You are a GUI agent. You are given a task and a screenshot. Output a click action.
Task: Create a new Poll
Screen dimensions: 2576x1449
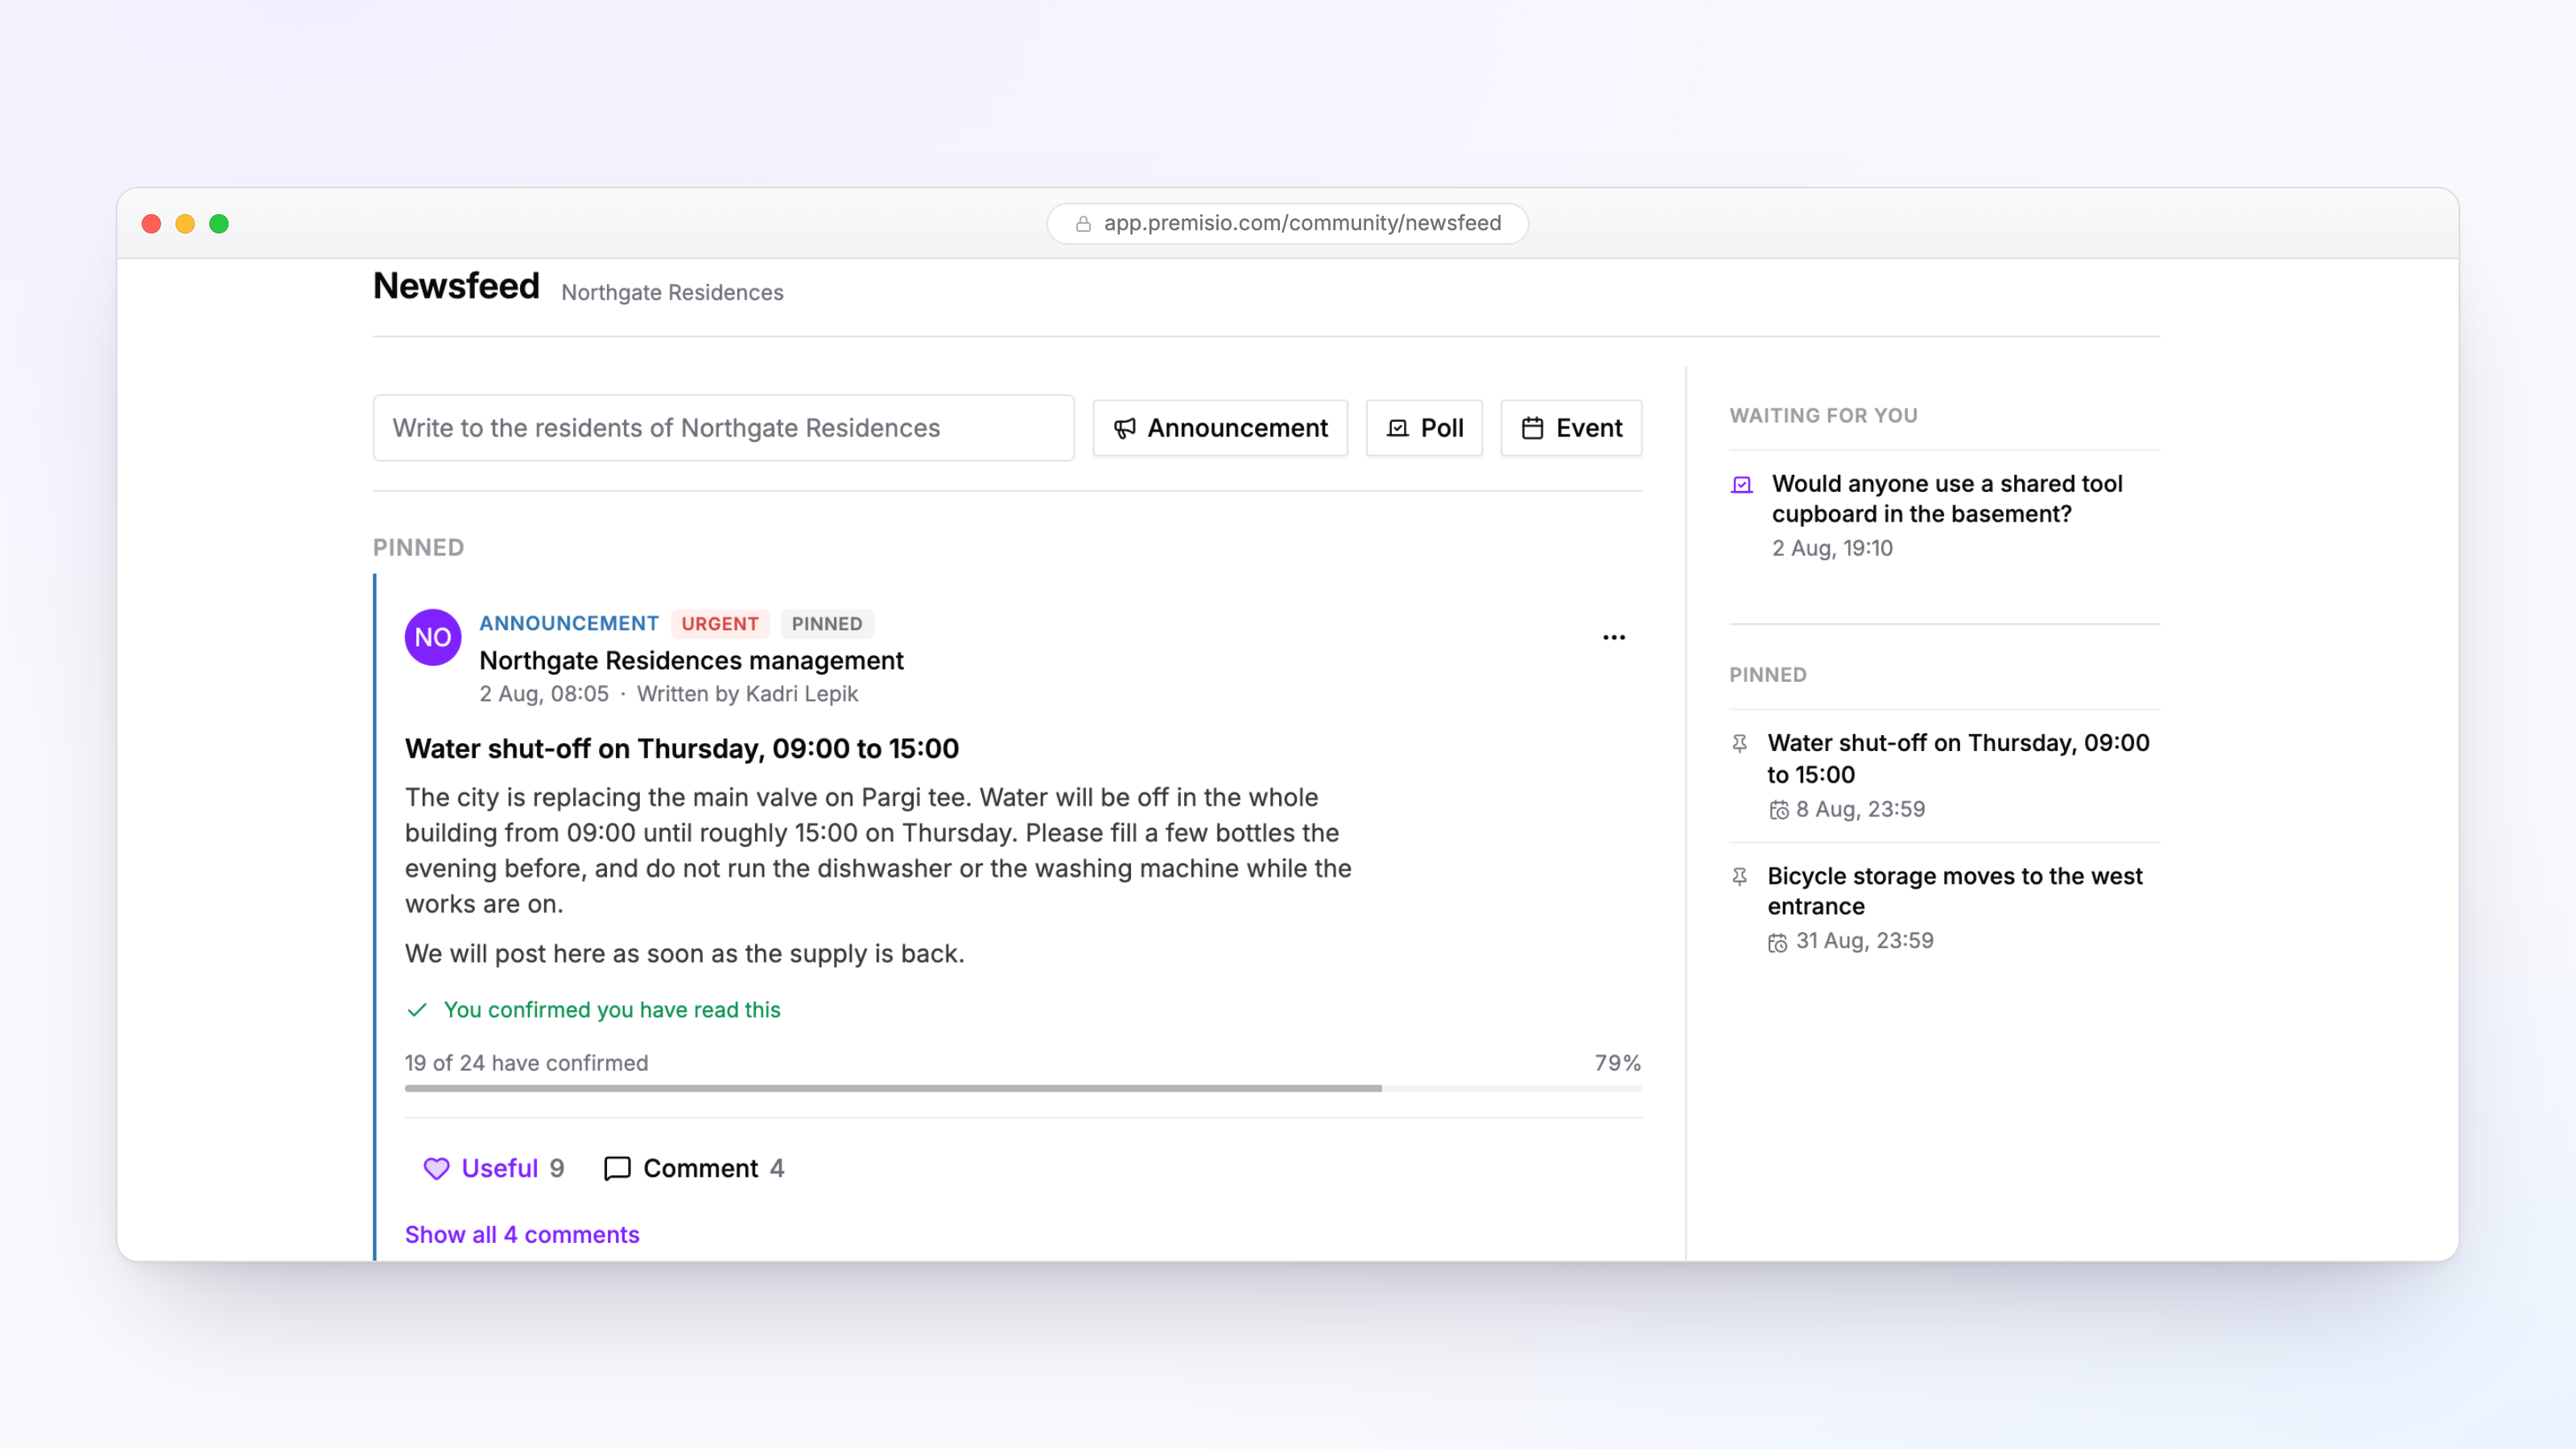click(1424, 428)
